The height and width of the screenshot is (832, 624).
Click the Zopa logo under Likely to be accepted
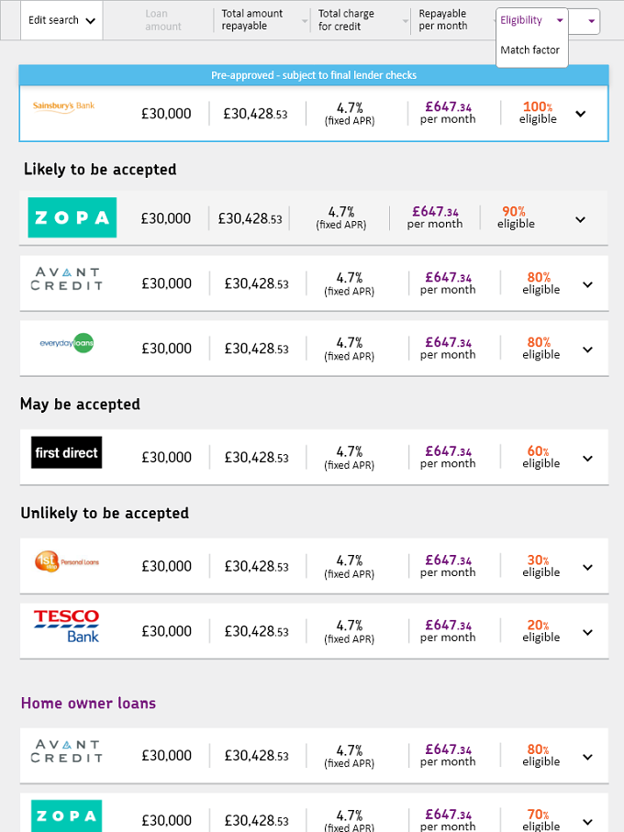[x=72, y=217]
